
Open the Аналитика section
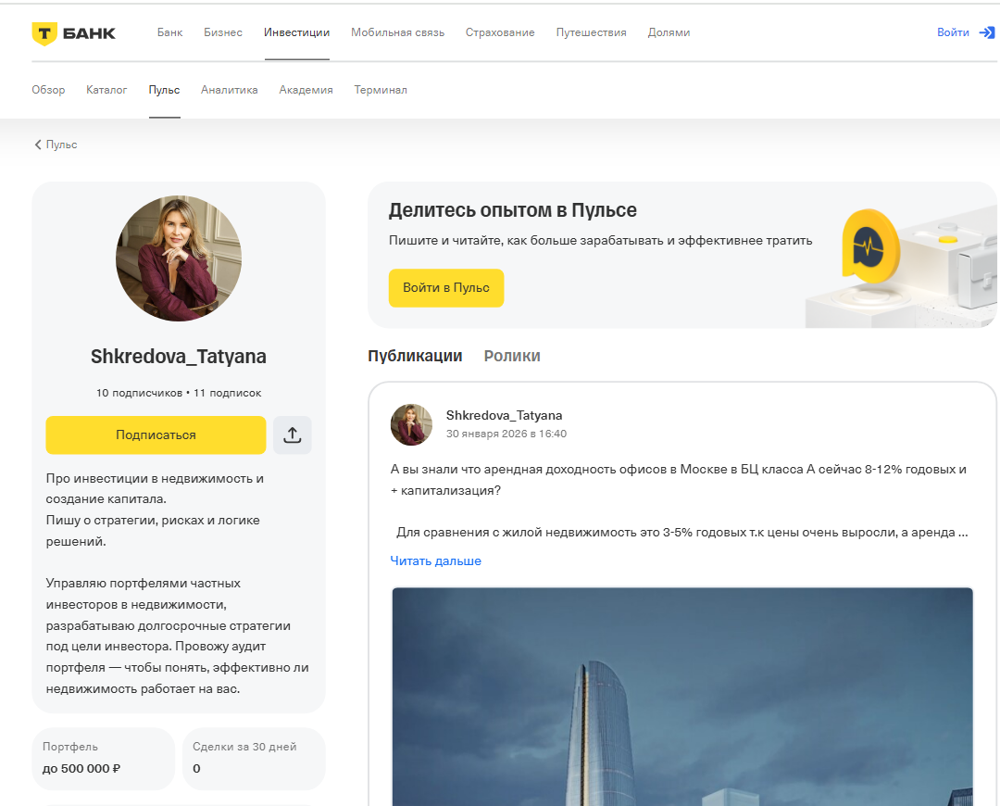pyautogui.click(x=230, y=90)
